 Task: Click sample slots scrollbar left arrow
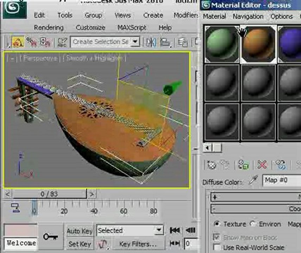pos(207,148)
